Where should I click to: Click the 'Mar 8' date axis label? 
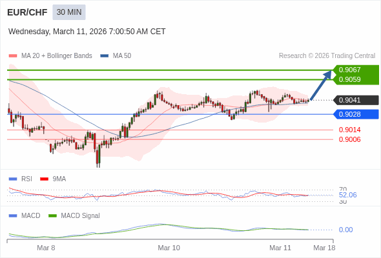(x=46, y=248)
